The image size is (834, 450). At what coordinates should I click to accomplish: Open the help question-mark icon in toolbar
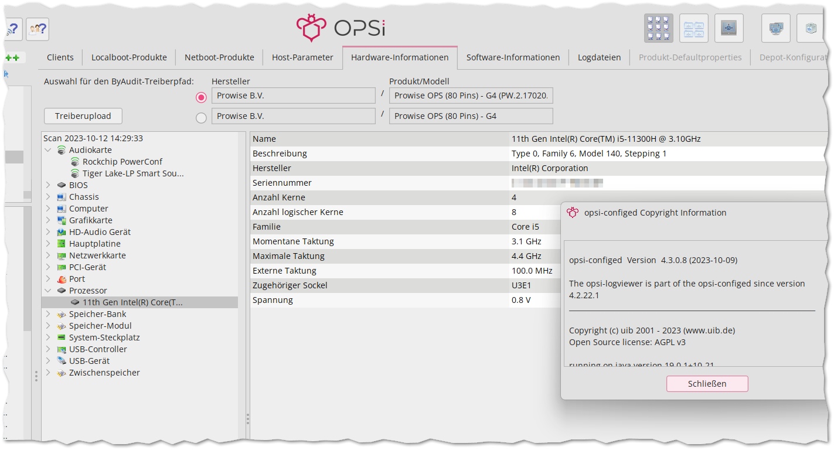tap(14, 29)
